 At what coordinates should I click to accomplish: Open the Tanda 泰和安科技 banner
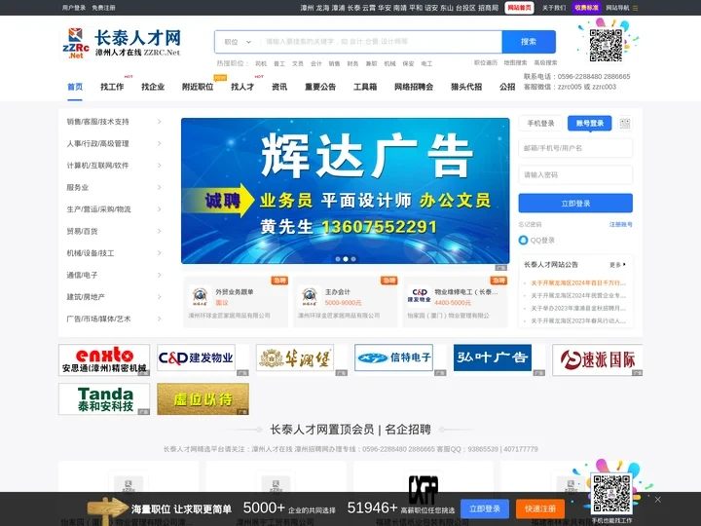tap(104, 399)
